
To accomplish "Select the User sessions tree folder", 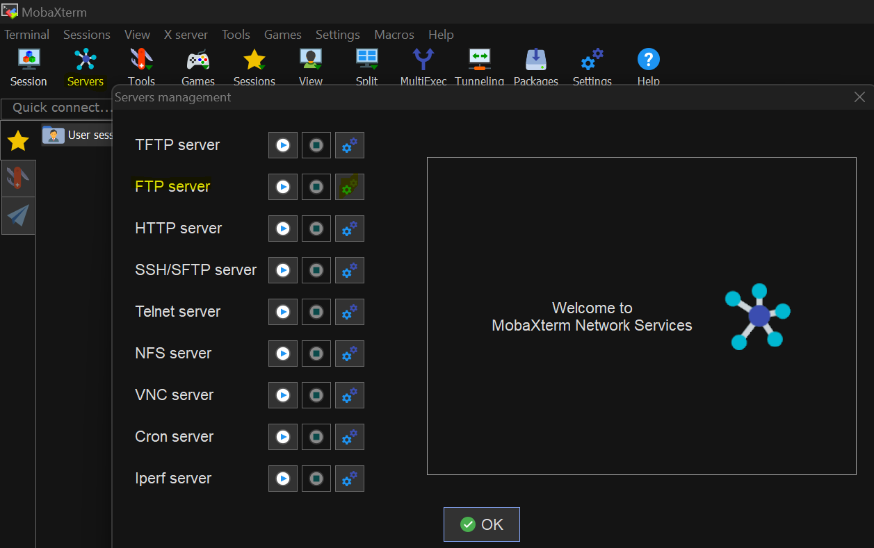I will pos(77,135).
